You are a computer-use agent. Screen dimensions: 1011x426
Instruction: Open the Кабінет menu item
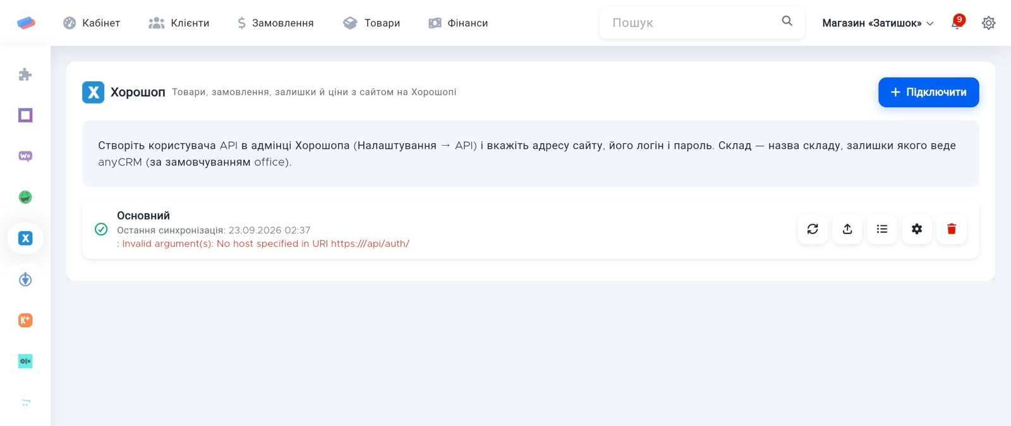pyautogui.click(x=92, y=23)
